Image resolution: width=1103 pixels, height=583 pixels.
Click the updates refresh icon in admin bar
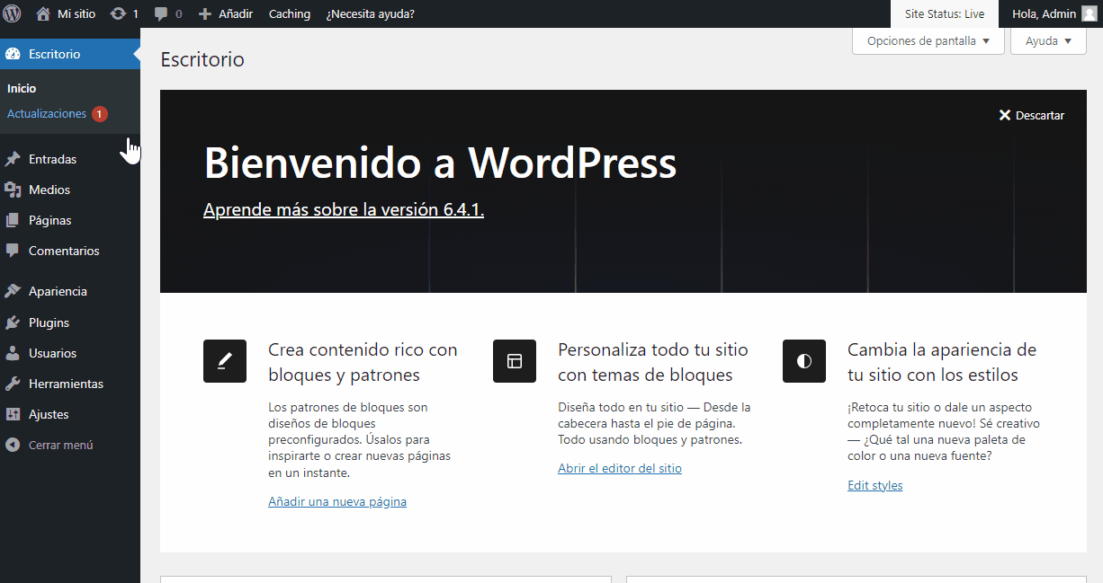coord(118,13)
